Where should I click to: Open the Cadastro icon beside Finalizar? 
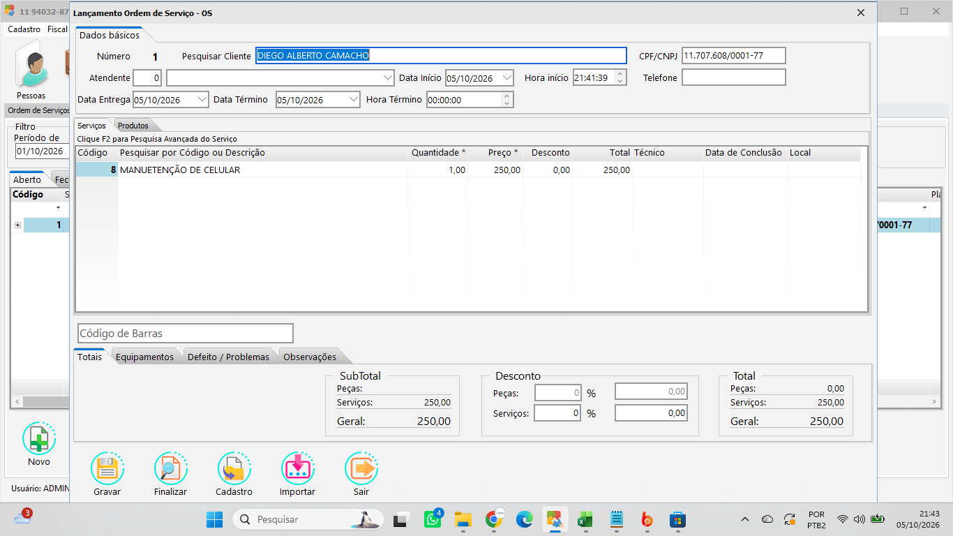click(x=234, y=468)
